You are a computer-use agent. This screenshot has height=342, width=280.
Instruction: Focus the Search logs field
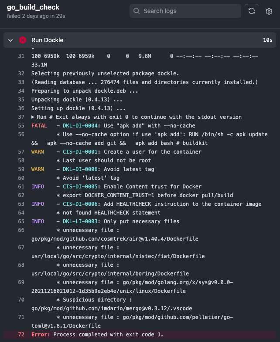click(185, 11)
